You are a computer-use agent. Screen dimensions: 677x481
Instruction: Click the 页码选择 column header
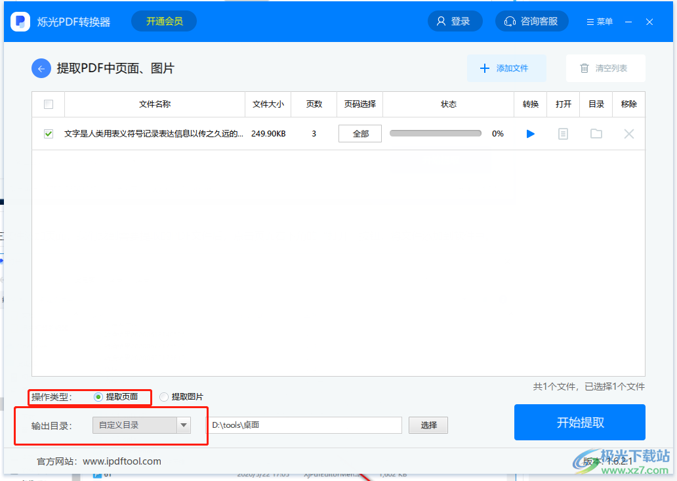pos(359,104)
